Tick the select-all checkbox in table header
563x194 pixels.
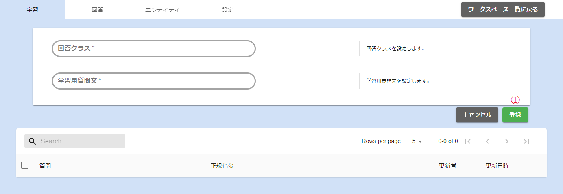click(25, 165)
